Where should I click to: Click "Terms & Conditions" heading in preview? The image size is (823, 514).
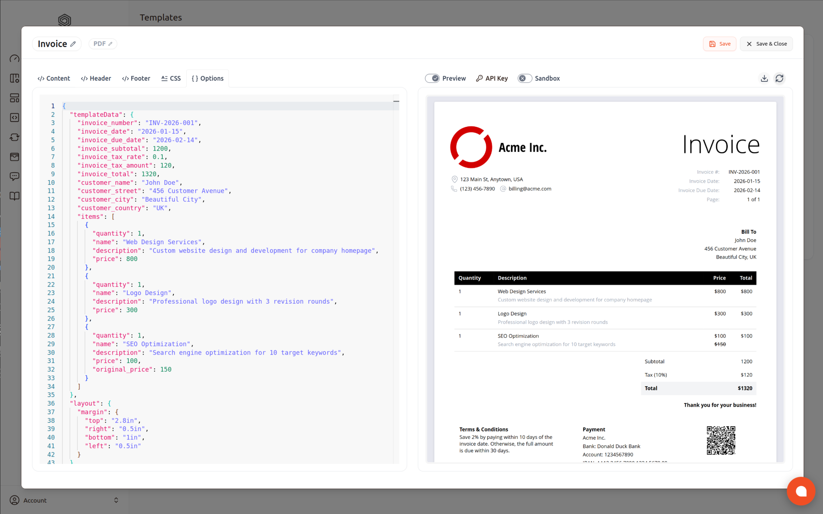pos(483,429)
